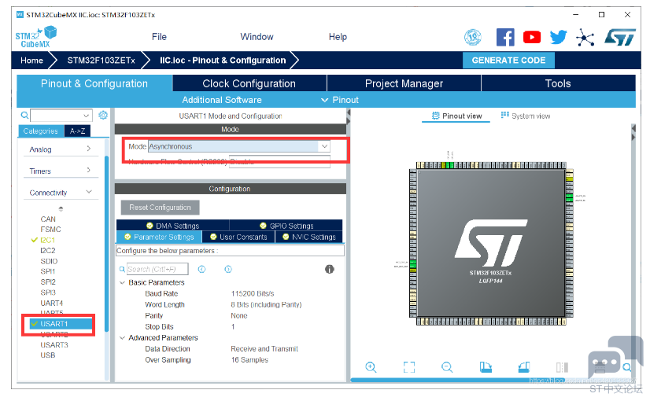Click the Reset Configuration button

click(x=160, y=208)
